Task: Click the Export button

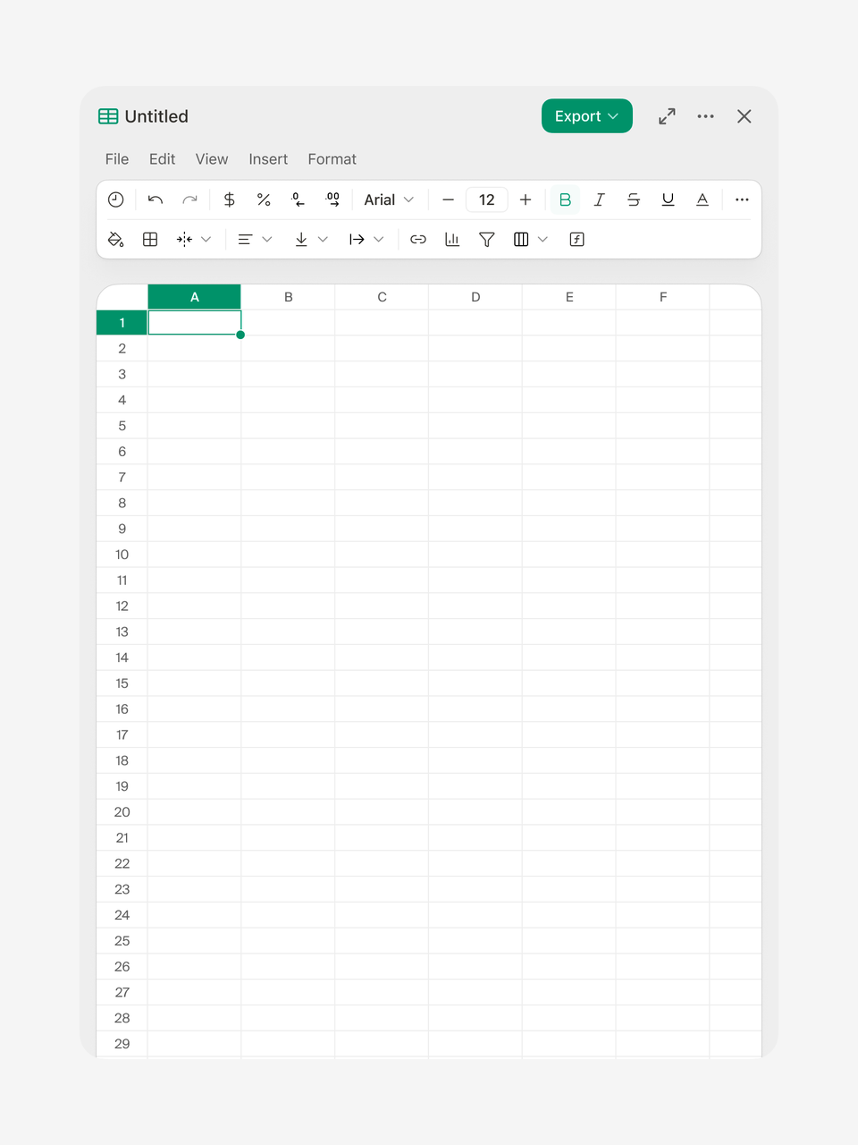Action: (587, 116)
